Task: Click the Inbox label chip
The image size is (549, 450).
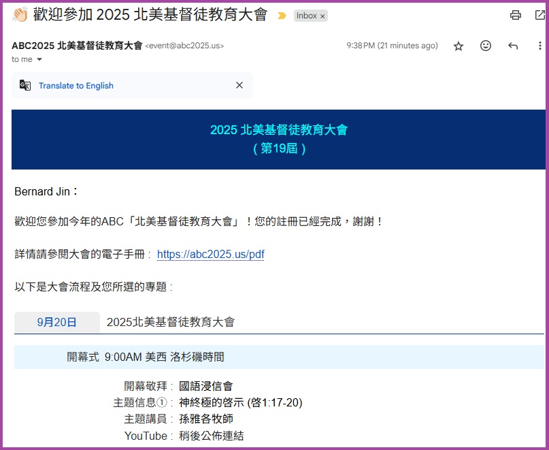Action: pyautogui.click(x=306, y=16)
